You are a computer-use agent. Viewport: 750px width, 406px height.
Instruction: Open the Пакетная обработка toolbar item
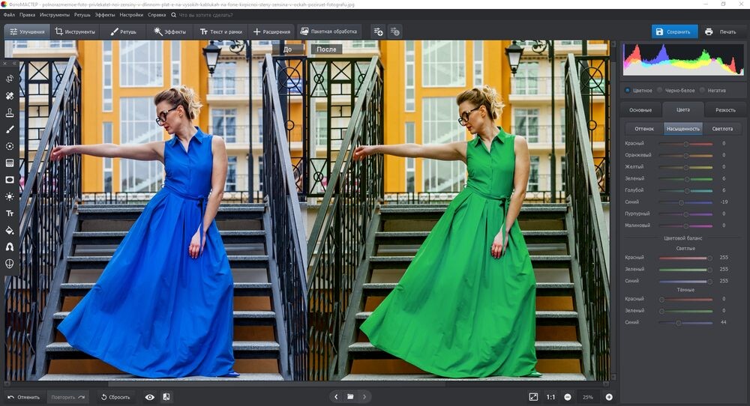click(x=328, y=31)
